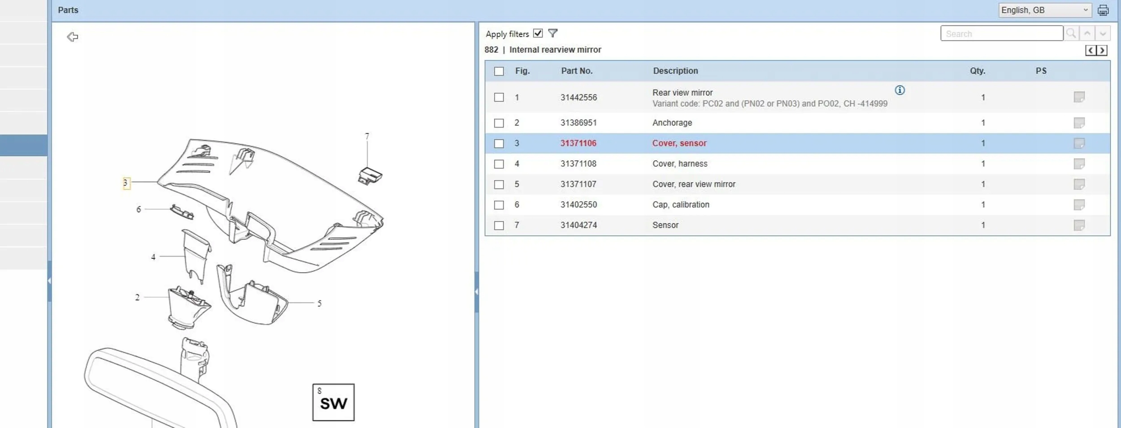Check the box for Cover, rear view mirror
1121x428 pixels.
[499, 184]
